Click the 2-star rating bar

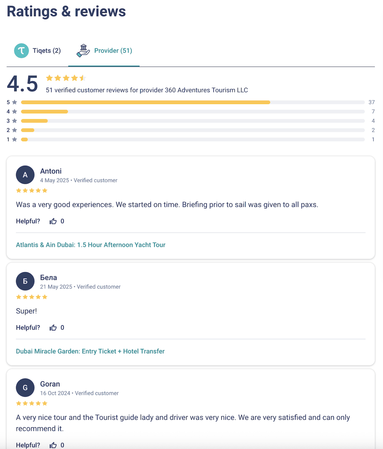(193, 130)
